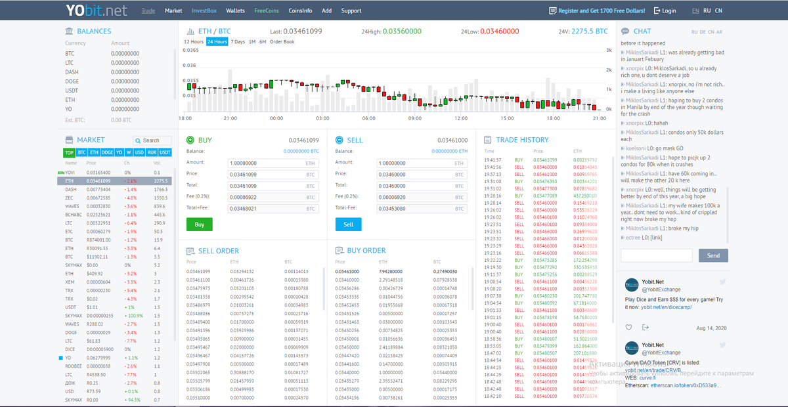Show the 1M chart range
The height and width of the screenshot is (407, 788).
[x=252, y=42]
